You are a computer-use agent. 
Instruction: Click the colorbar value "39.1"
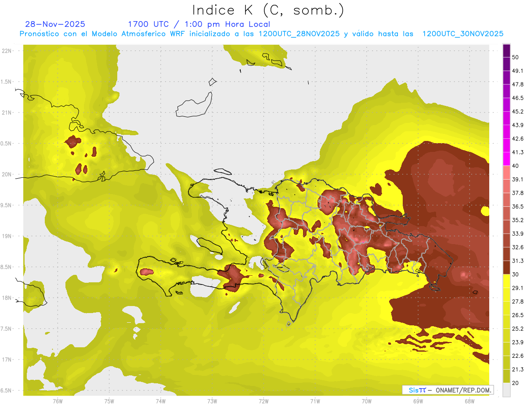click(518, 179)
